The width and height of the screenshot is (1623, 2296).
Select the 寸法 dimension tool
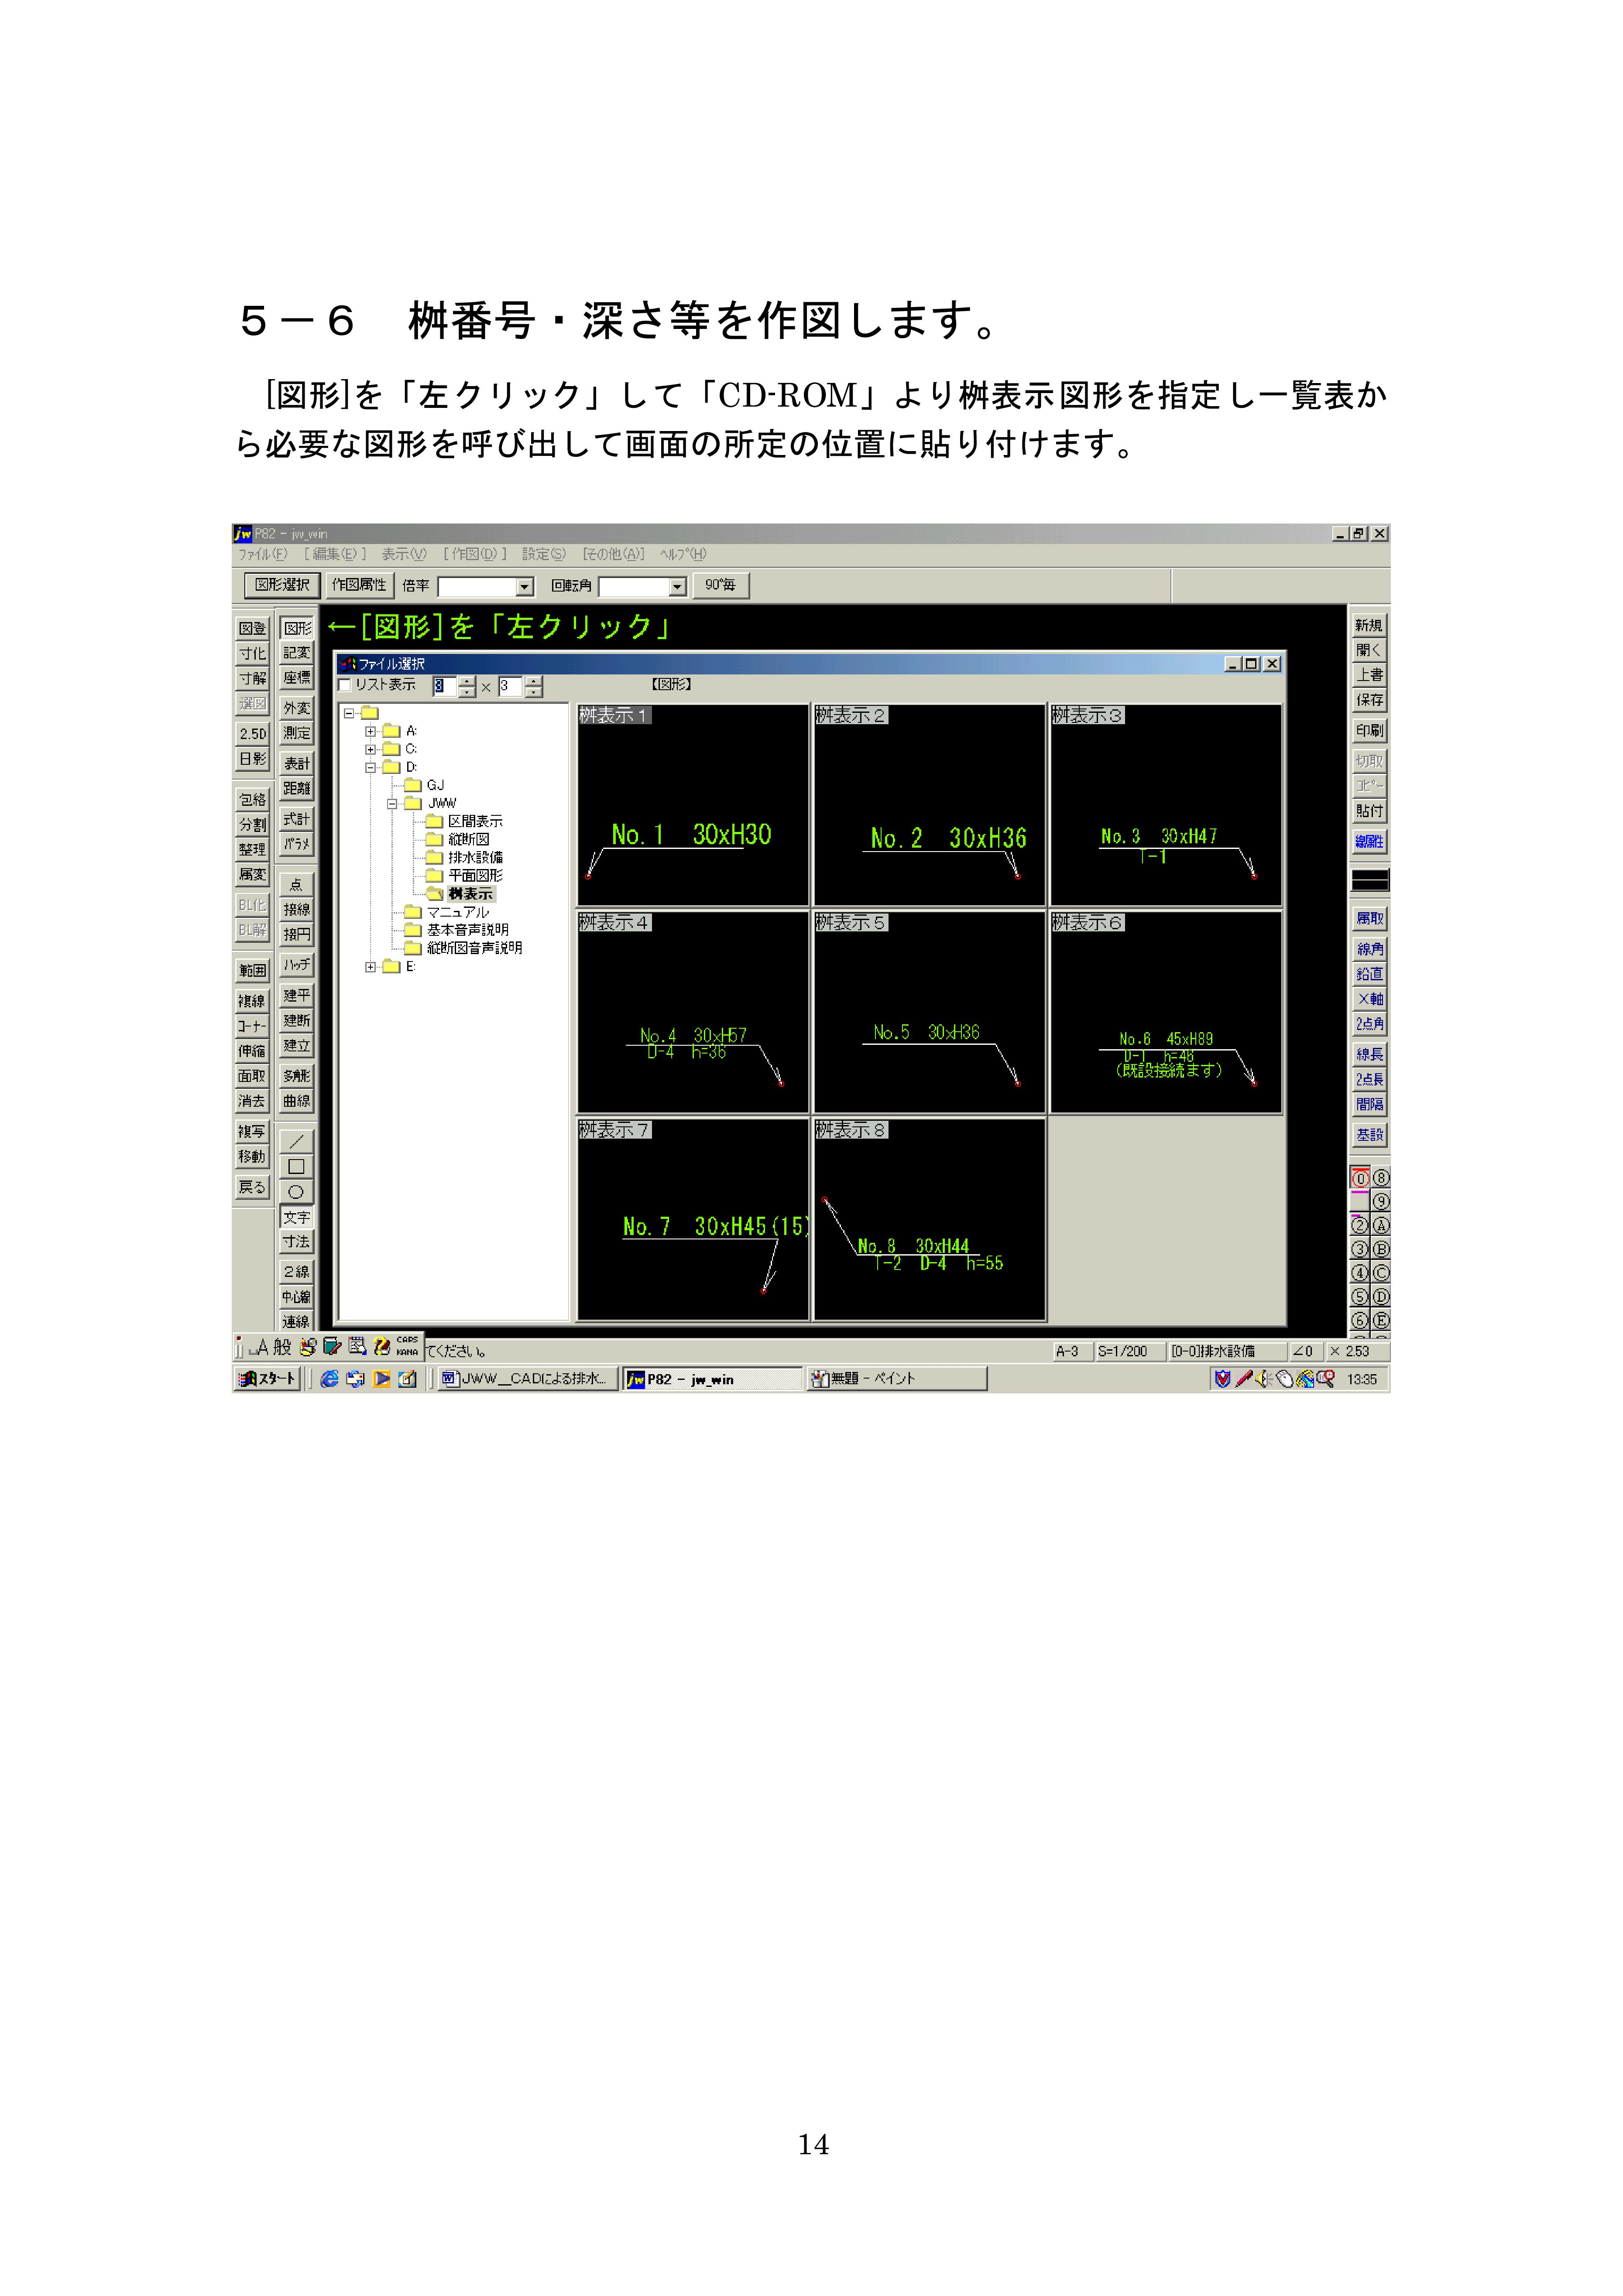[296, 1241]
